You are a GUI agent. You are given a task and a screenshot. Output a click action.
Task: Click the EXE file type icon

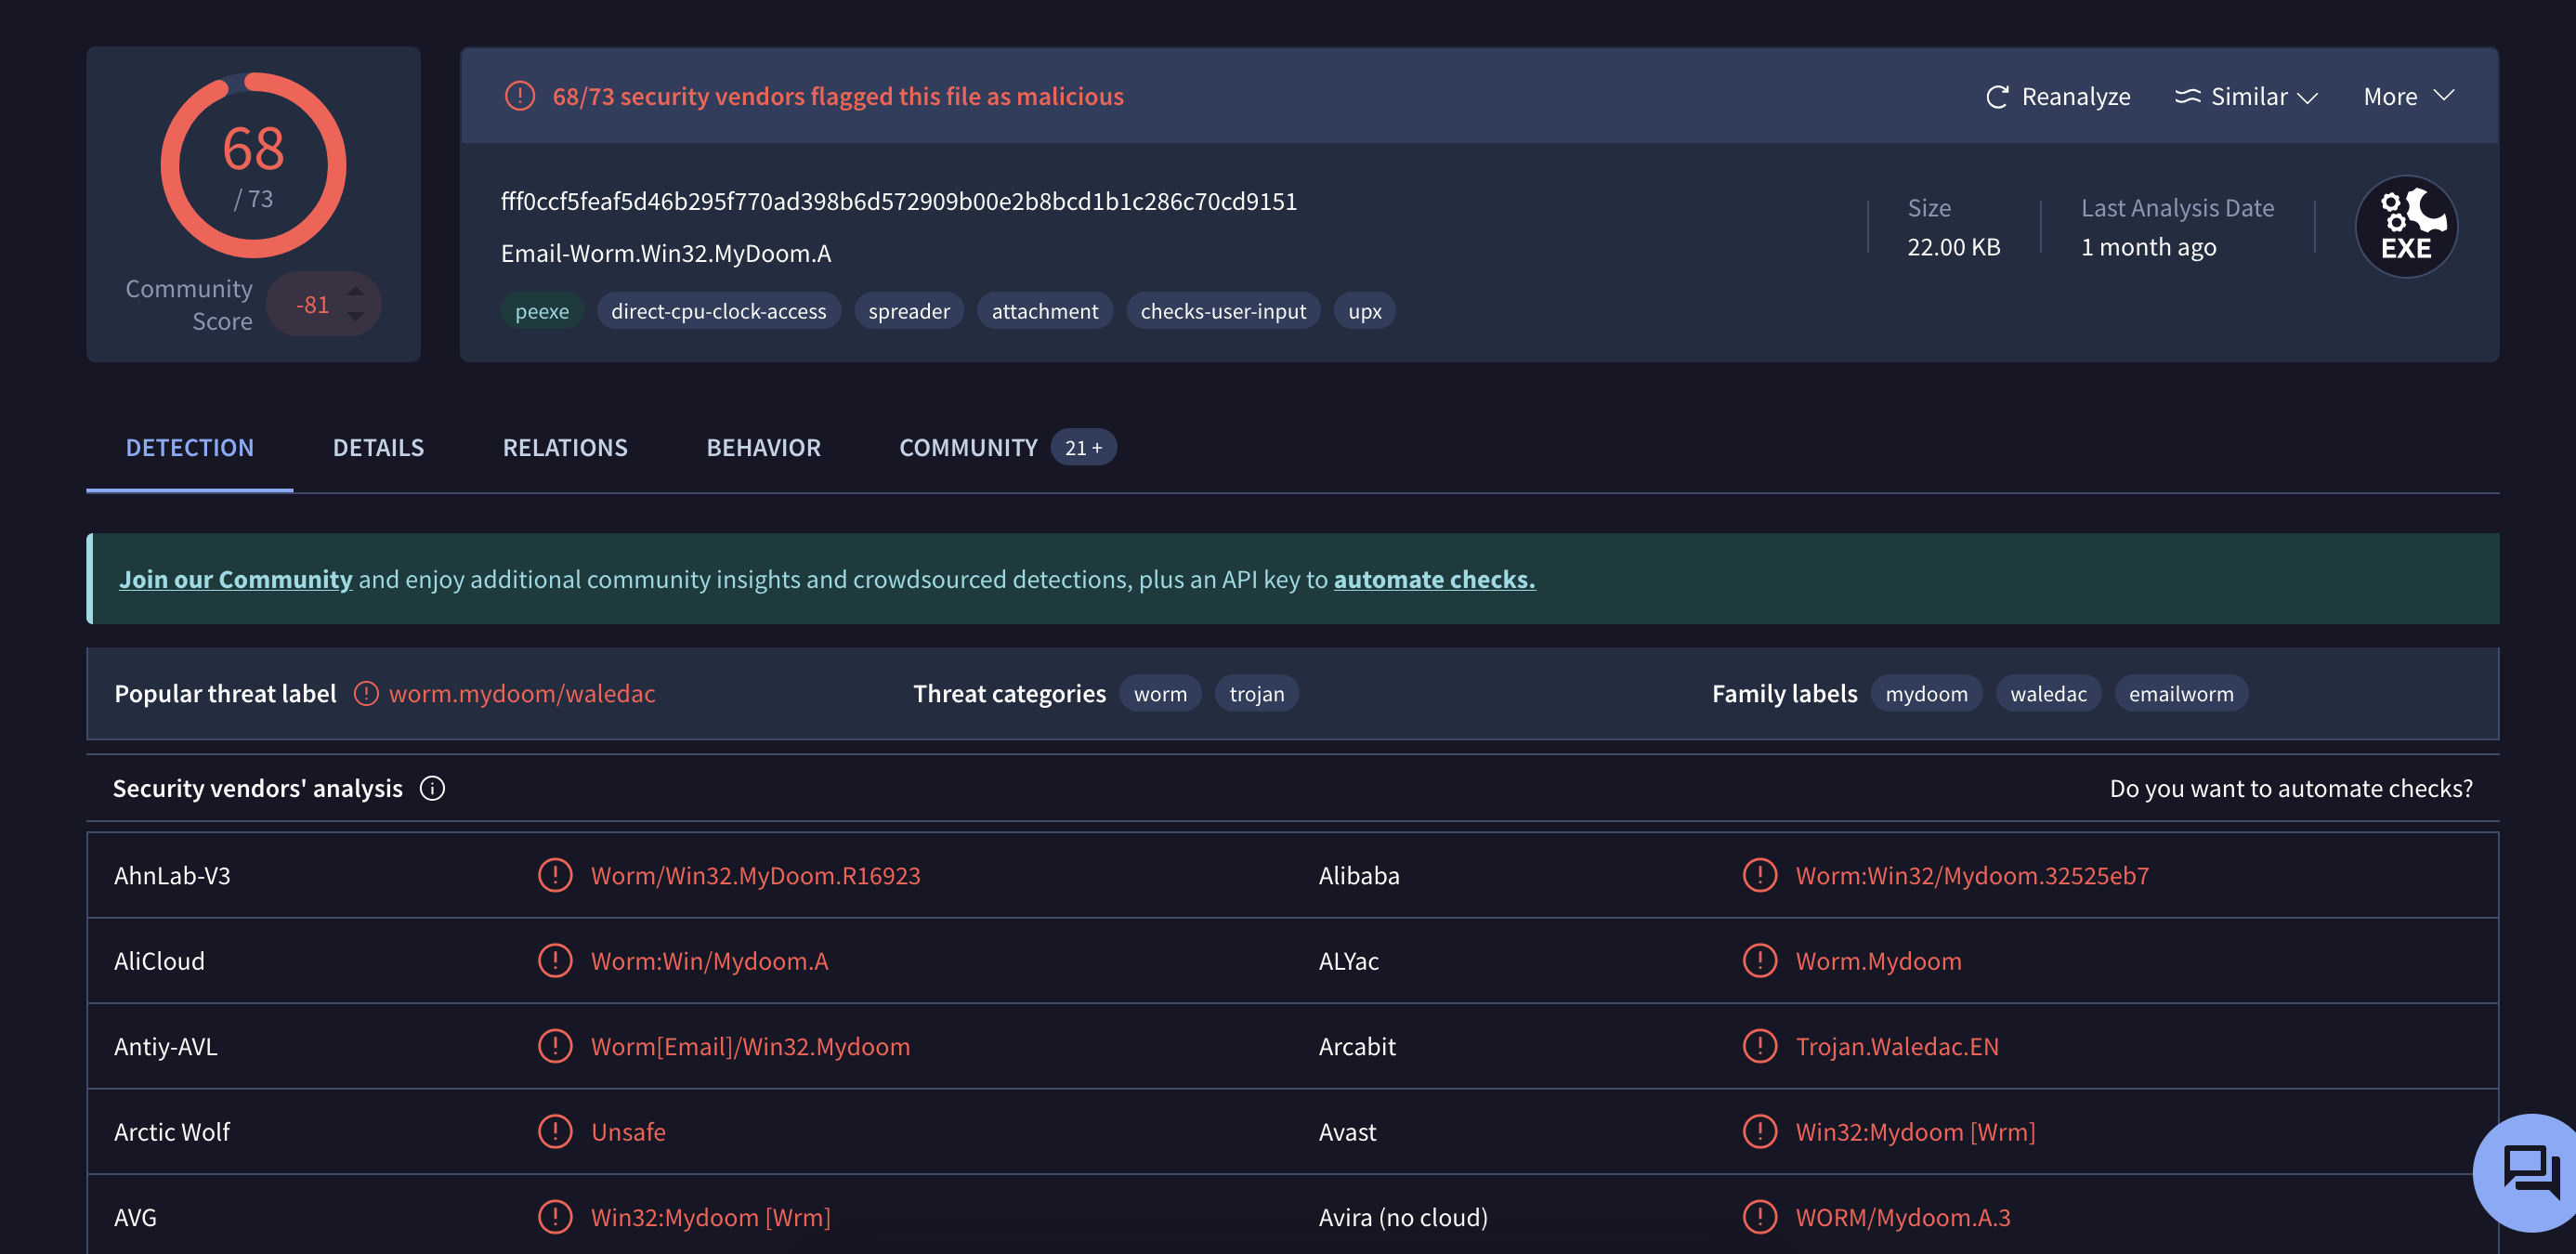click(x=2406, y=227)
